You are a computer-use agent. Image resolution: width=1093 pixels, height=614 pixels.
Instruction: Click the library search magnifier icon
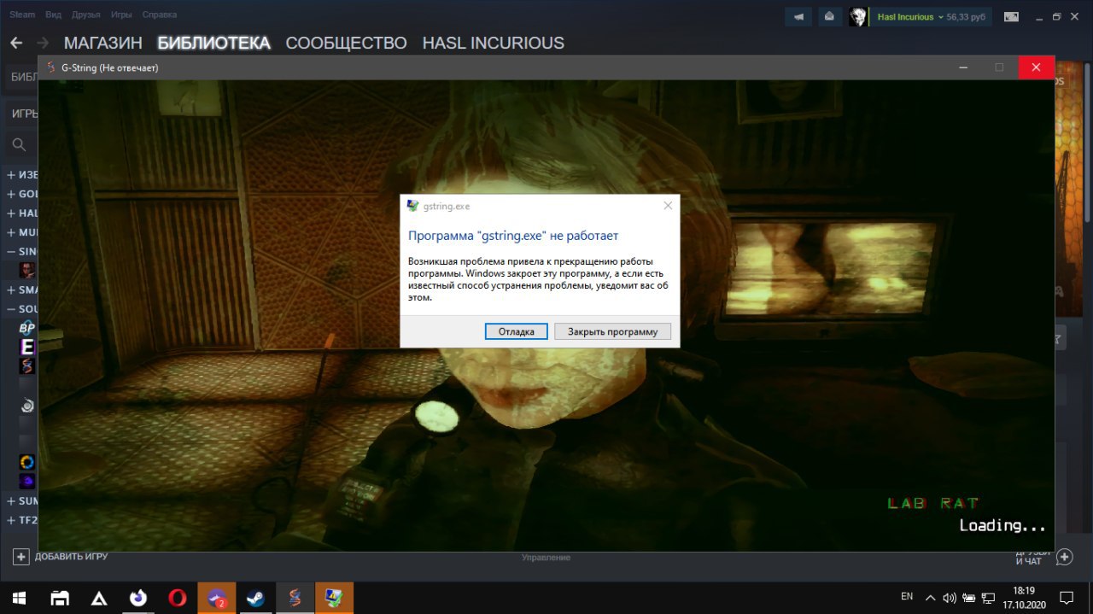coord(19,144)
